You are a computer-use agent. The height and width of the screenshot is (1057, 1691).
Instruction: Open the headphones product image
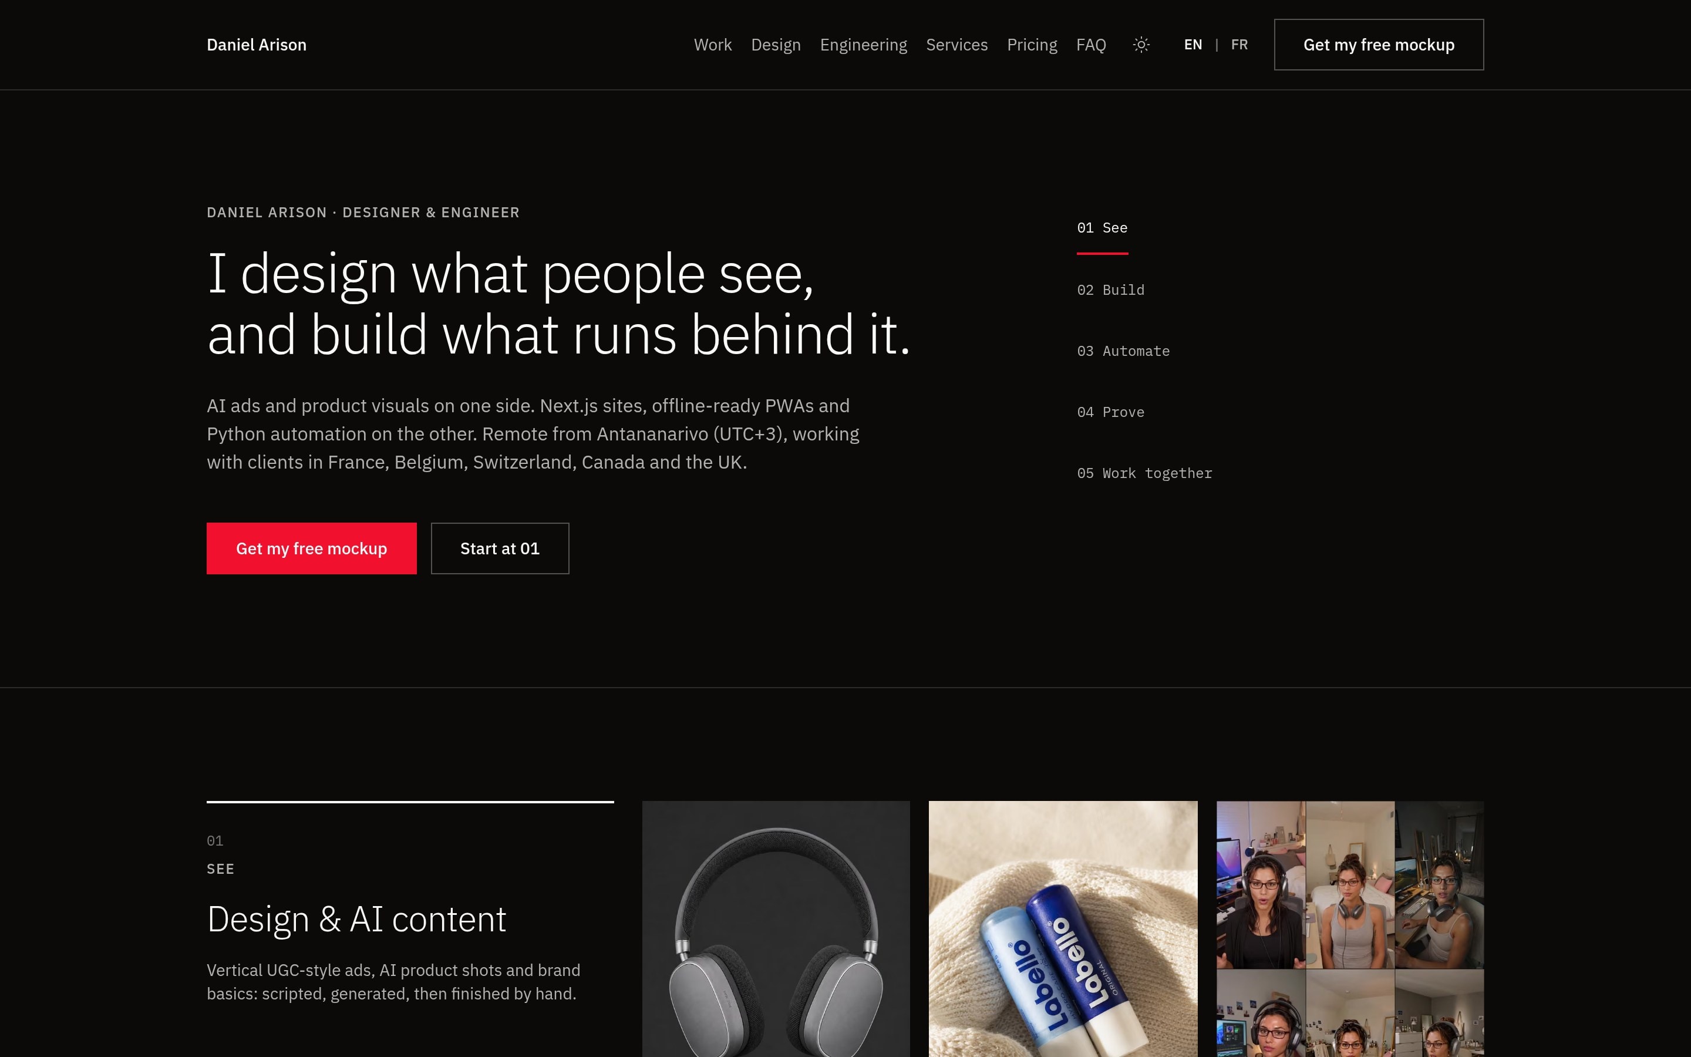click(x=776, y=928)
